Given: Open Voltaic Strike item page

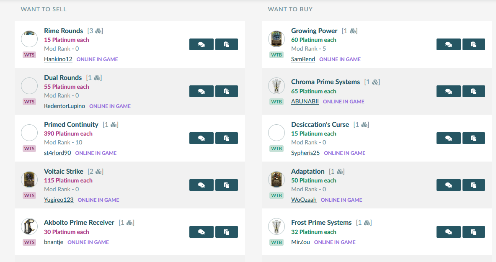Looking at the screenshot, I should pyautogui.click(x=64, y=171).
